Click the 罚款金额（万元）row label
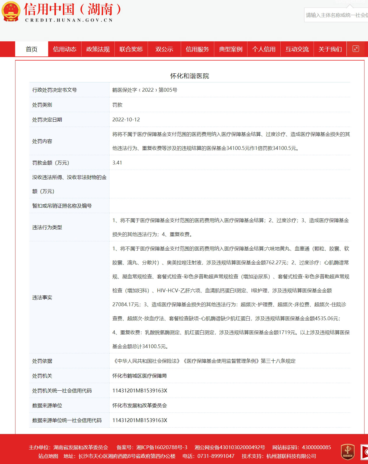 click(51, 163)
